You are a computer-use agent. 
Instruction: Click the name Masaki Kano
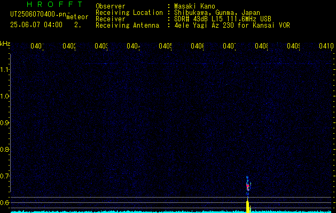tap(194, 6)
